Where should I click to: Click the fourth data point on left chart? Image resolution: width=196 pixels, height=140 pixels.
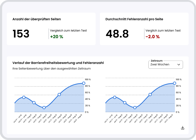coord(59,94)
